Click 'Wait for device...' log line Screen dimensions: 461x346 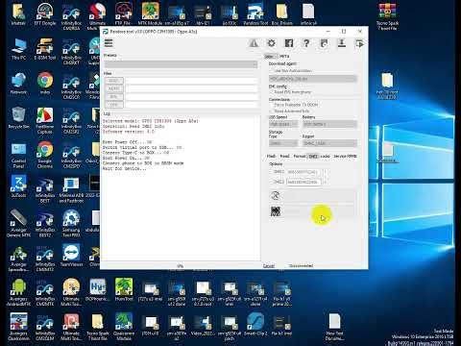tap(124, 168)
